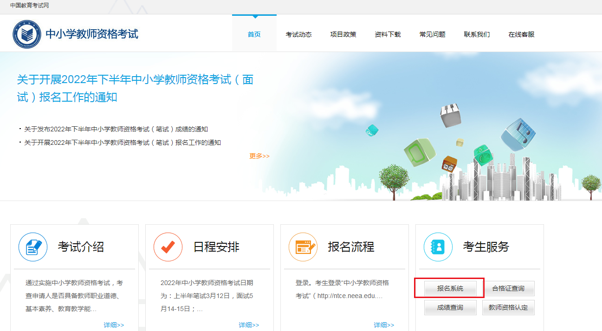Image resolution: width=602 pixels, height=331 pixels.
Task: Click the 合格证查询 button
Action: click(x=508, y=288)
